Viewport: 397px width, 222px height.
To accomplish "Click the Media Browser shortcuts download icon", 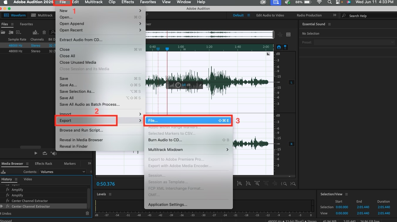I will (x=3, y=172).
